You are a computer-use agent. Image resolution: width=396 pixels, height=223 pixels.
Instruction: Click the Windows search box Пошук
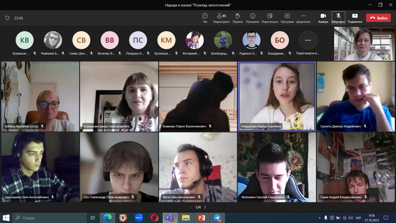click(x=49, y=218)
